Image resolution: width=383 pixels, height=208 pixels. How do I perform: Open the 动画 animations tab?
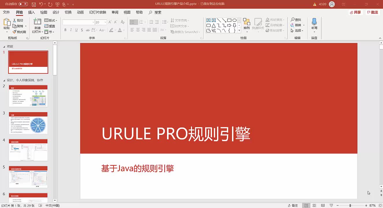80,12
